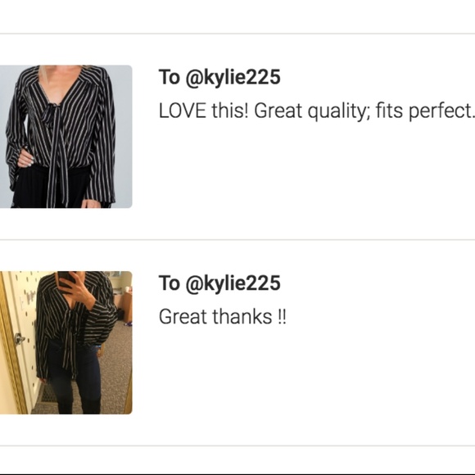The image size is (475, 475).
Task: Click the word 'thanks' in the second comment
Action: (x=242, y=317)
